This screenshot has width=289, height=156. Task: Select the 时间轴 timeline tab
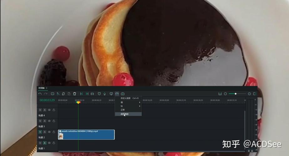(41, 88)
